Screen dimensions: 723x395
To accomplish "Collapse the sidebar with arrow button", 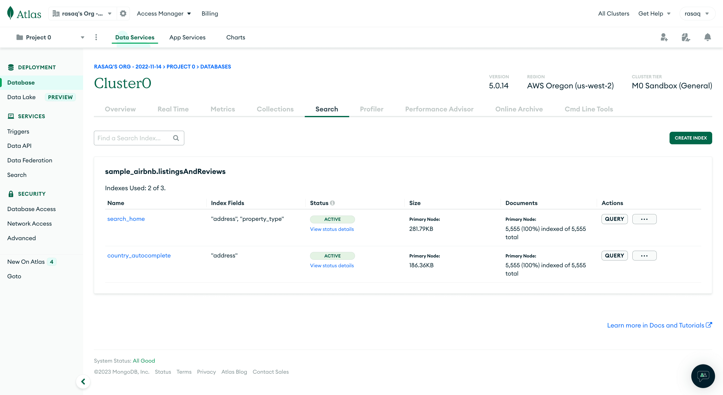I will tap(83, 381).
